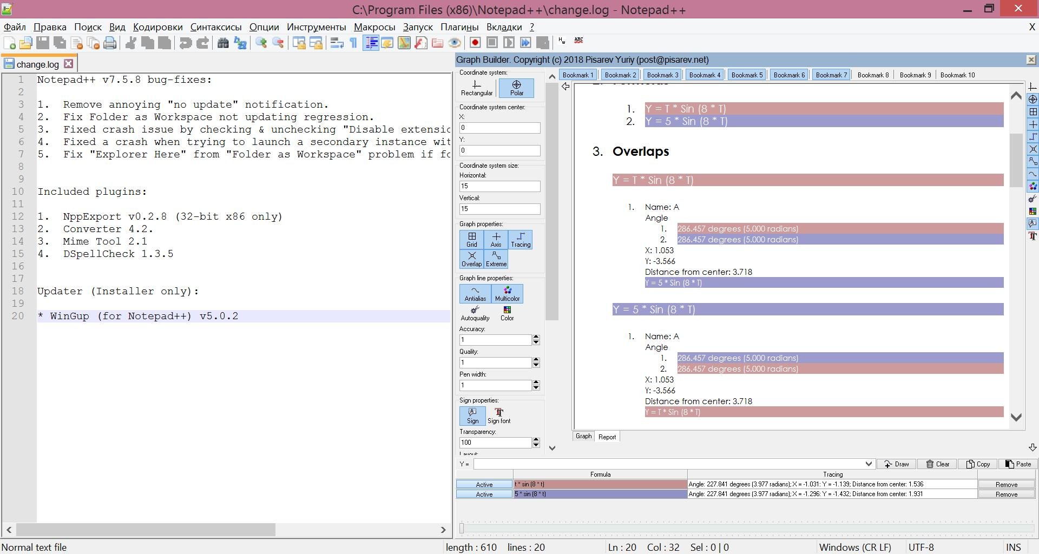This screenshot has width=1039, height=554.
Task: Click the Overlap graph property icon
Action: [471, 259]
